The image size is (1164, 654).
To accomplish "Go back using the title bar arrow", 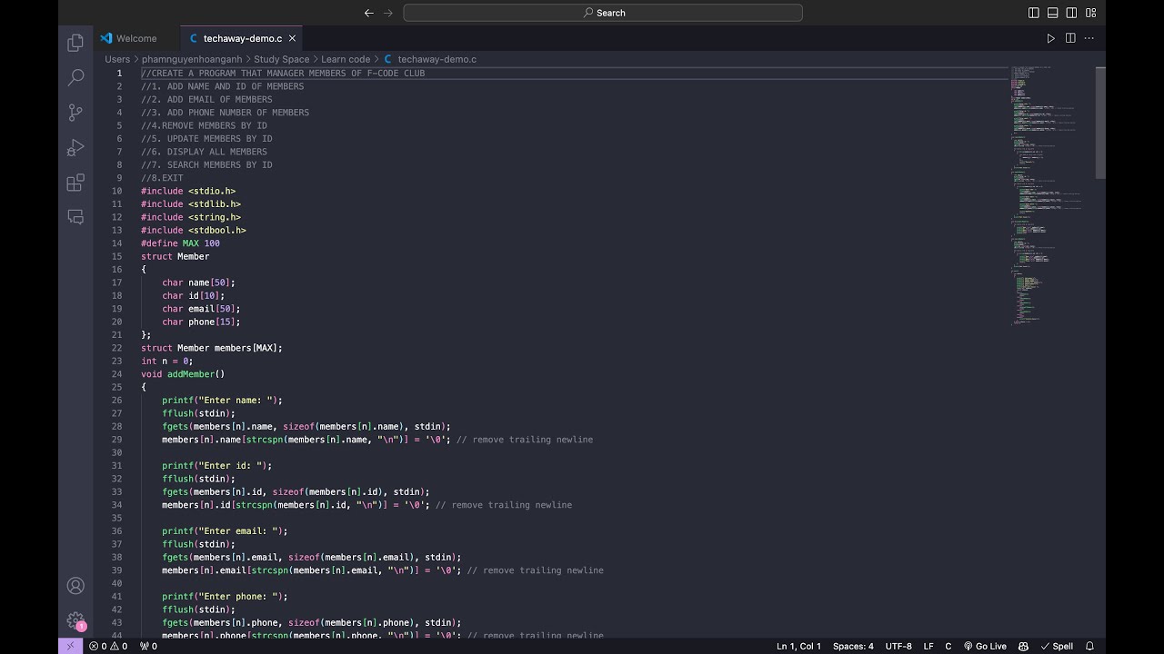I will tap(368, 13).
